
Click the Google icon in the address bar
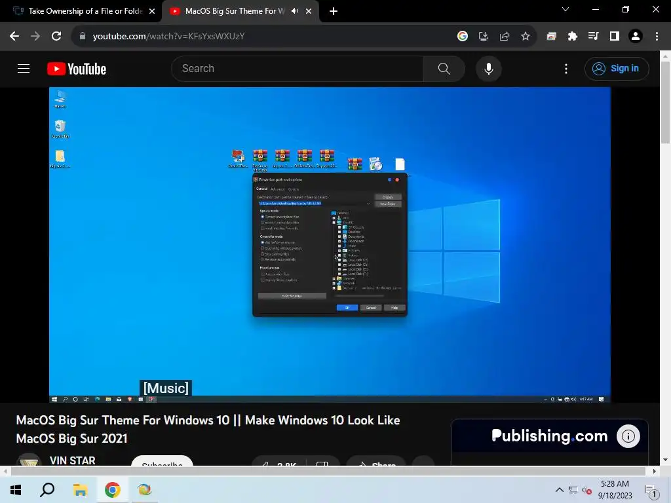pyautogui.click(x=462, y=36)
